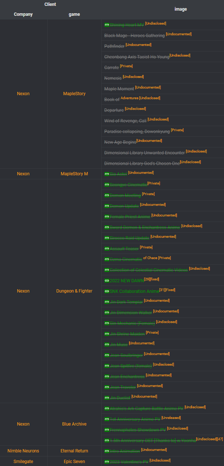
Task: Open footnote 47 after 1.5th Anniversary OST
Action: point(220,439)
